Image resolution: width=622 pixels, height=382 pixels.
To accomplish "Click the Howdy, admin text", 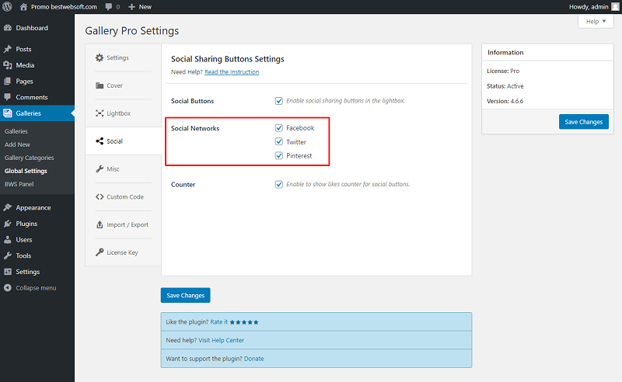I will coord(589,7).
